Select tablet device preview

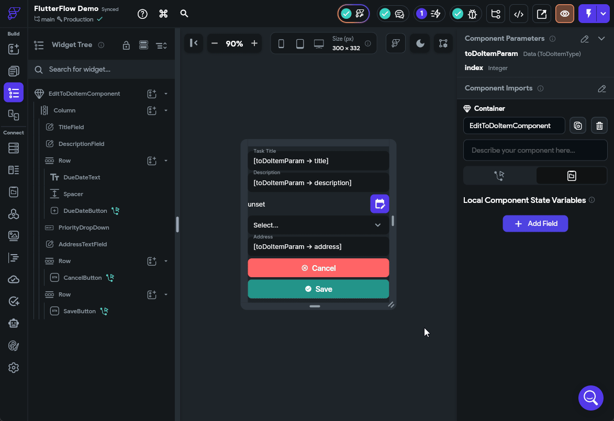click(300, 44)
